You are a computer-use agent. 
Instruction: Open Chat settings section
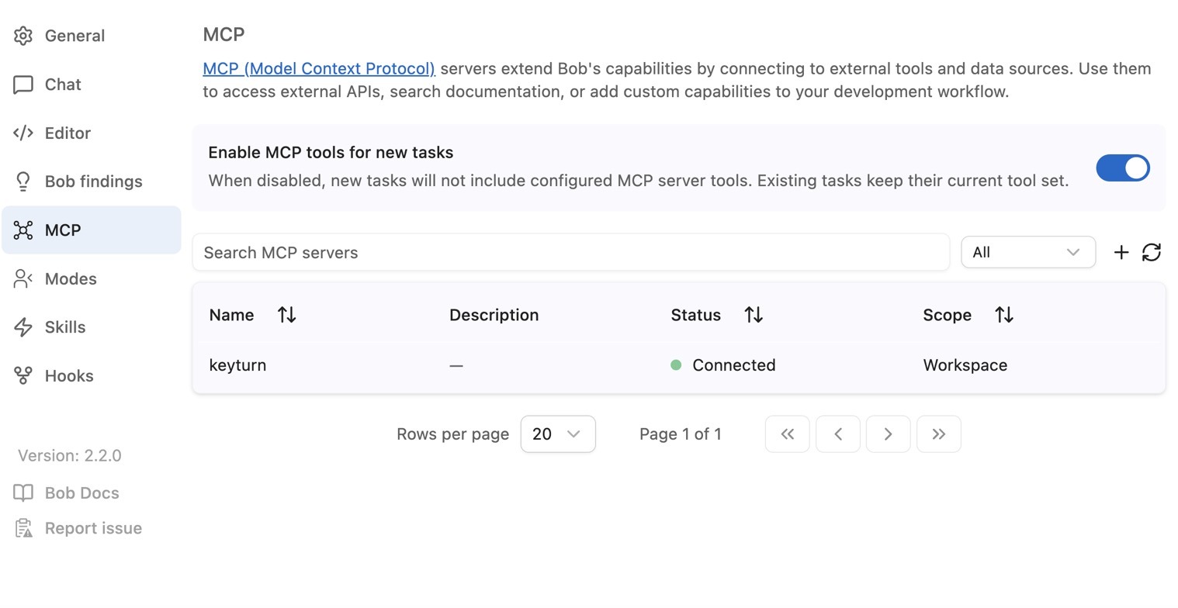click(91, 85)
